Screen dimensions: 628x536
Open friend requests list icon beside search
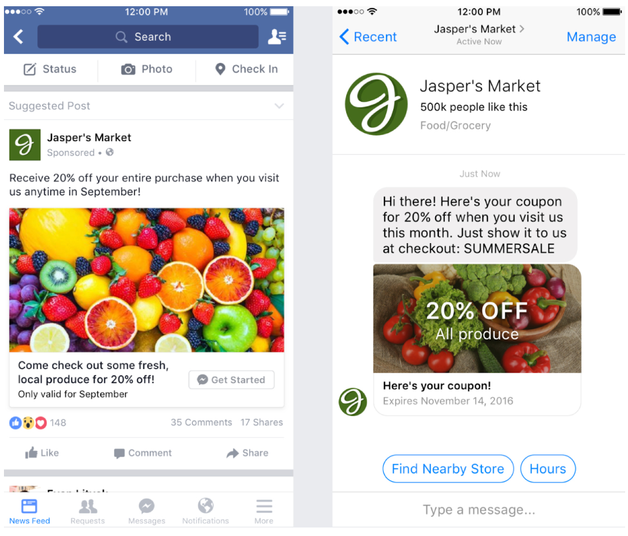277,37
